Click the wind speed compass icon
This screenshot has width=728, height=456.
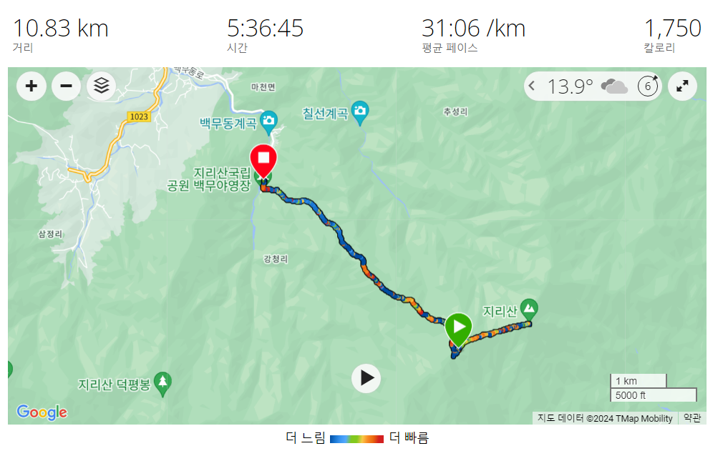pyautogui.click(x=648, y=86)
